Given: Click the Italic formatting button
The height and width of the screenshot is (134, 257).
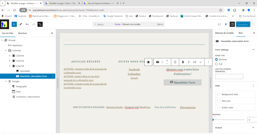Looking at the screenshot, I should (189, 62).
